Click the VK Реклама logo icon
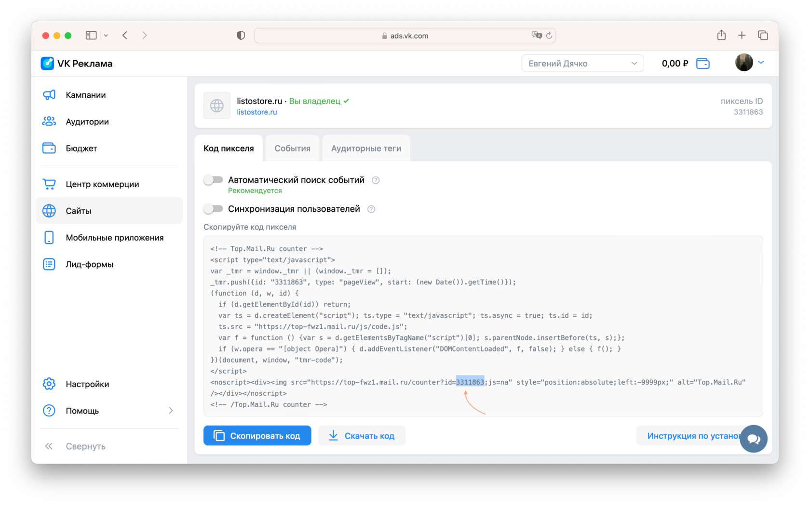 [47, 63]
